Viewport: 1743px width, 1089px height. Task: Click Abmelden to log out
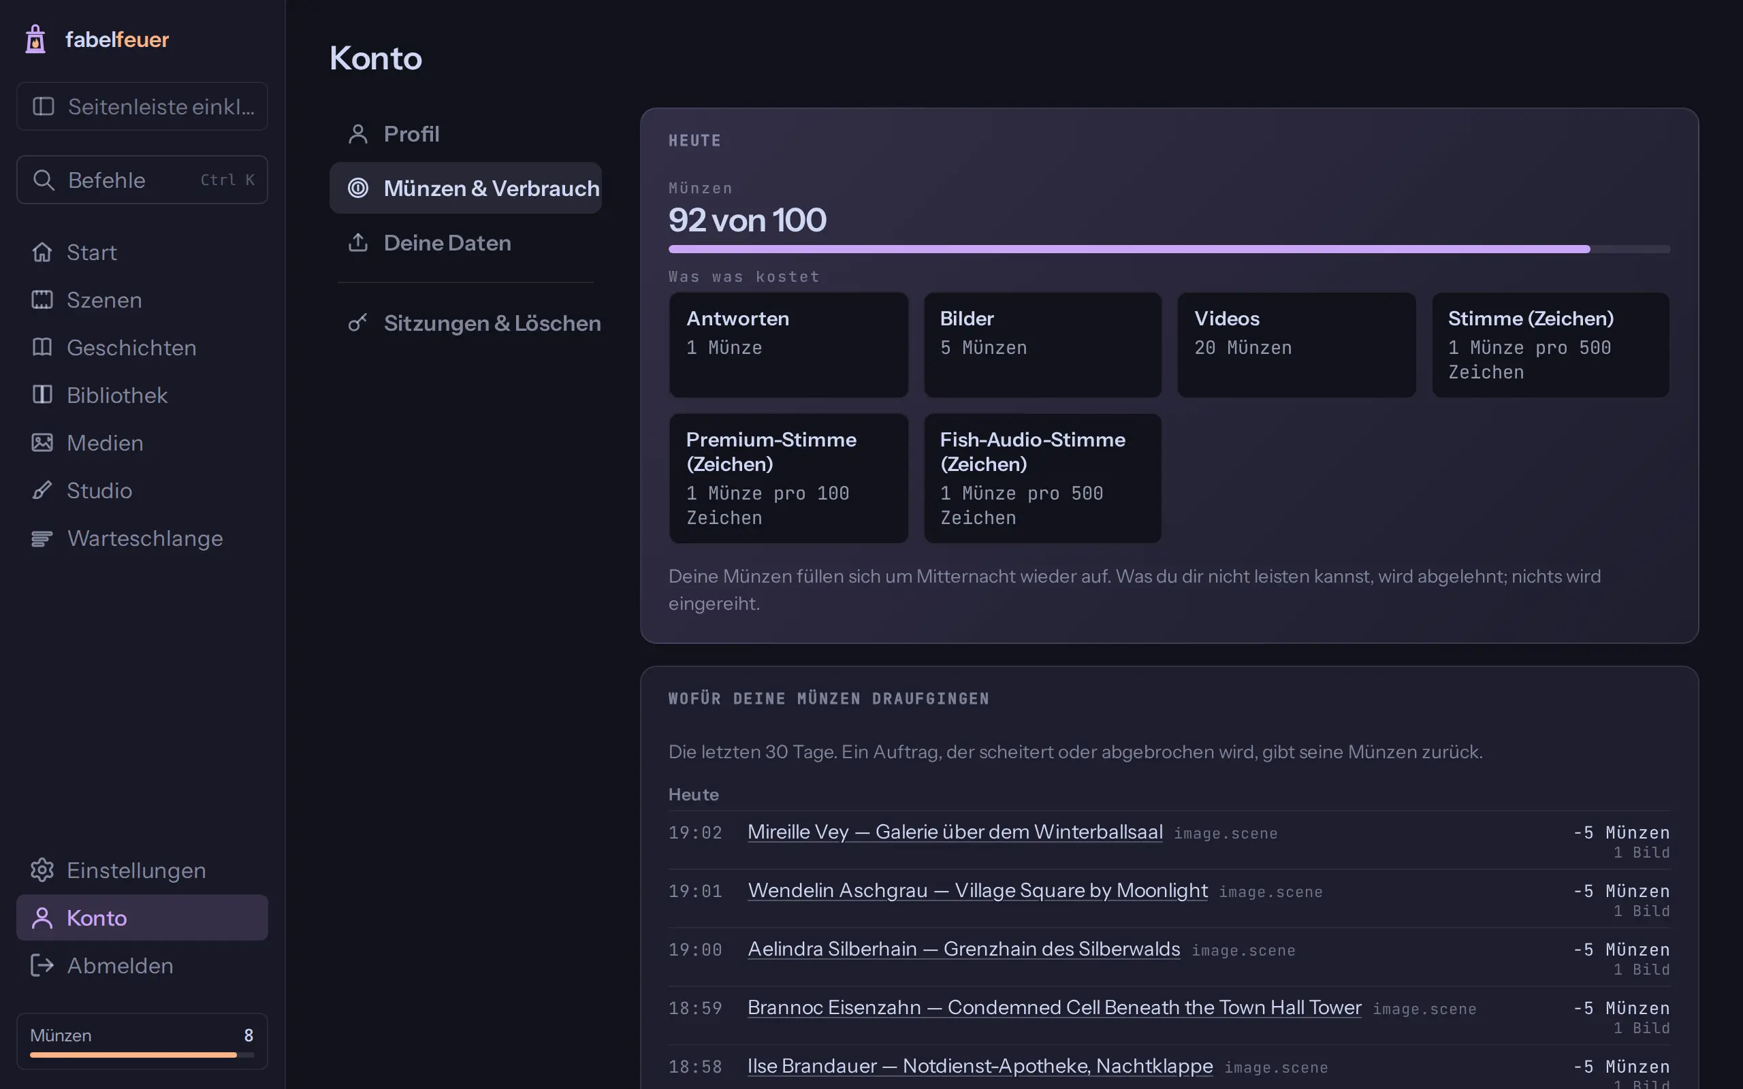point(142,965)
